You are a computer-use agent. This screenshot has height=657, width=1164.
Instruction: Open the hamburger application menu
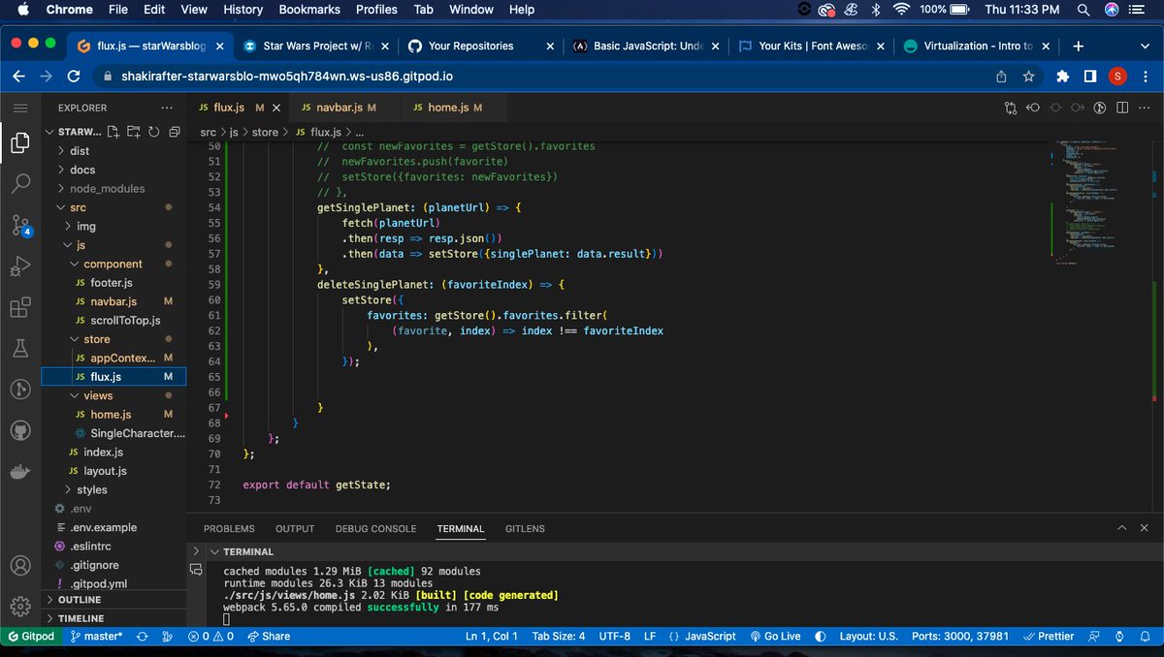point(20,108)
